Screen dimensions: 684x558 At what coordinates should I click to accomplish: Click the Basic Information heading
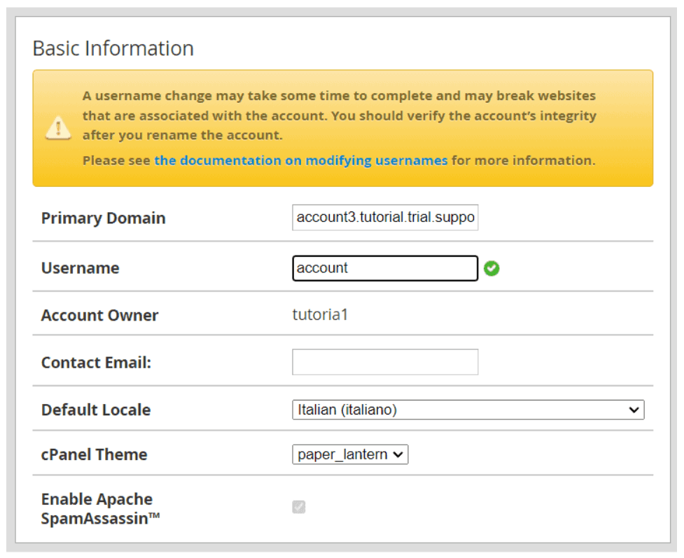tap(113, 48)
